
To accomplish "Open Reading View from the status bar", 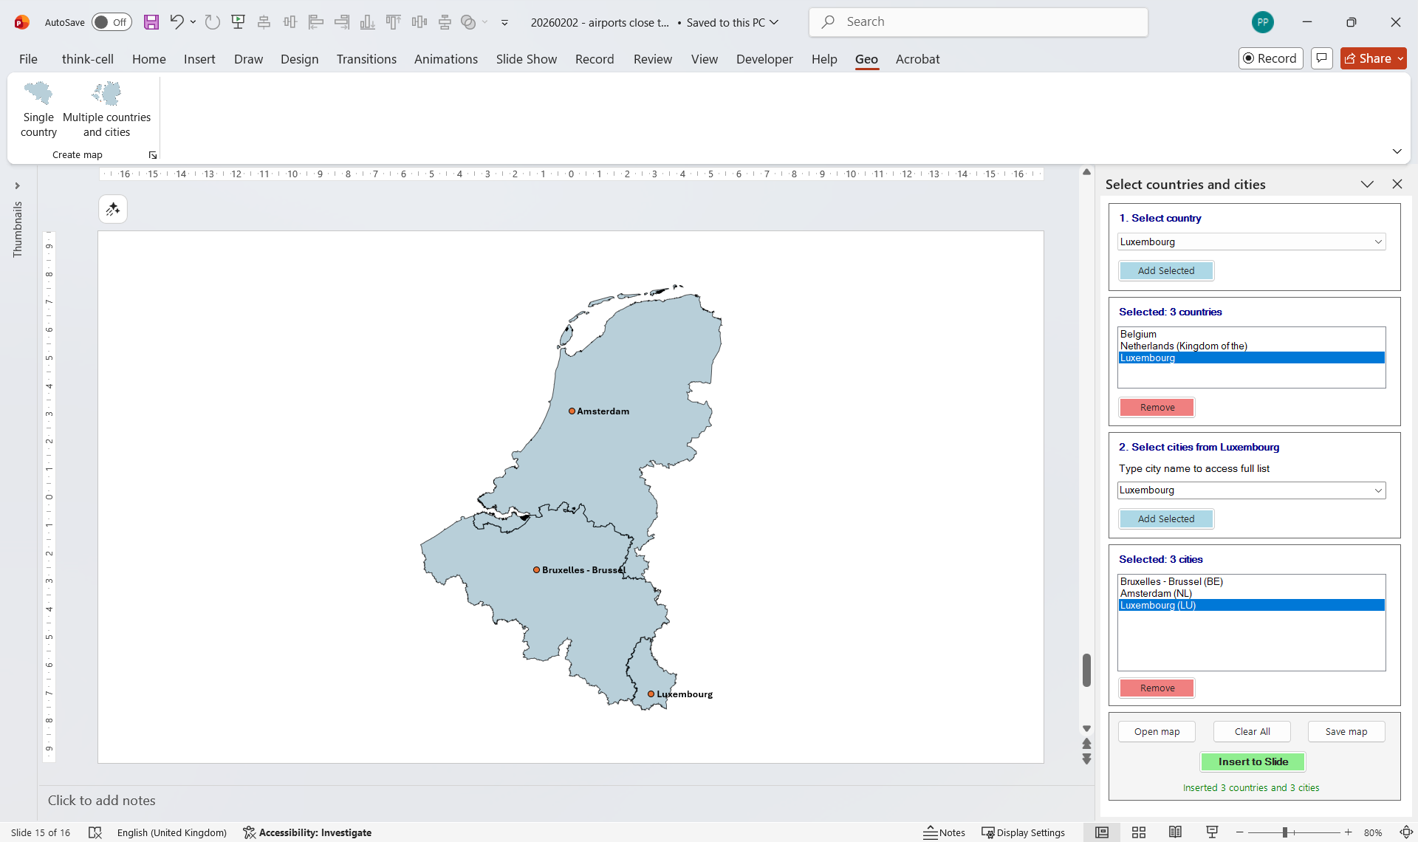I will pyautogui.click(x=1176, y=832).
